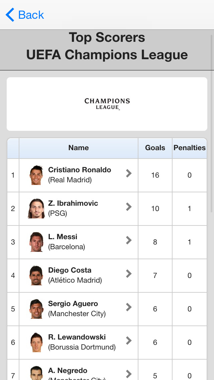
Task: Open Sergio Aguero row chevron
Action: point(129,307)
